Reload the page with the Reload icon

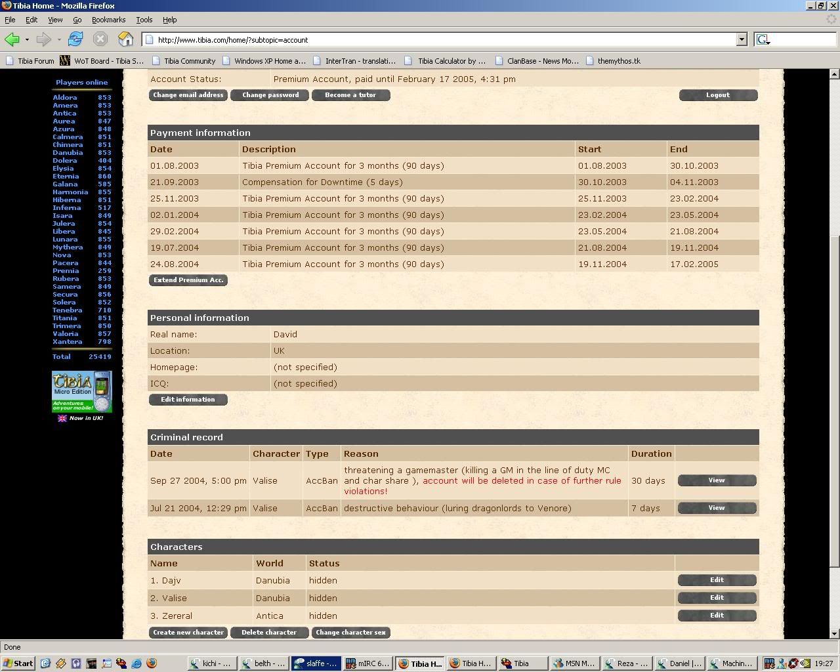pyautogui.click(x=75, y=39)
